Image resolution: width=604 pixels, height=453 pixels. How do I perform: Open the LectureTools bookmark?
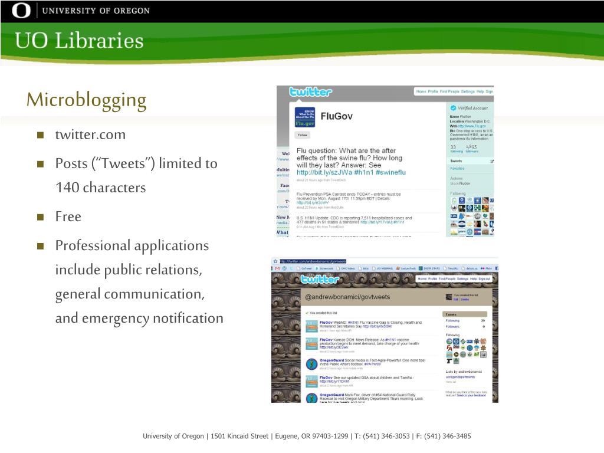[x=406, y=268]
